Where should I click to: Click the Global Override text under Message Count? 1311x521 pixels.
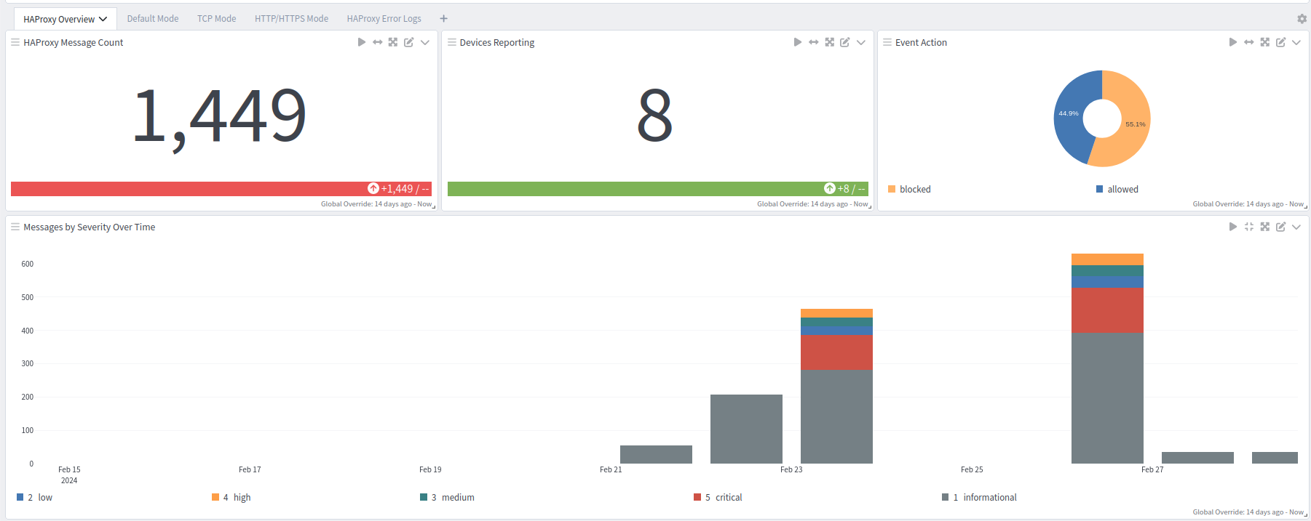click(376, 204)
